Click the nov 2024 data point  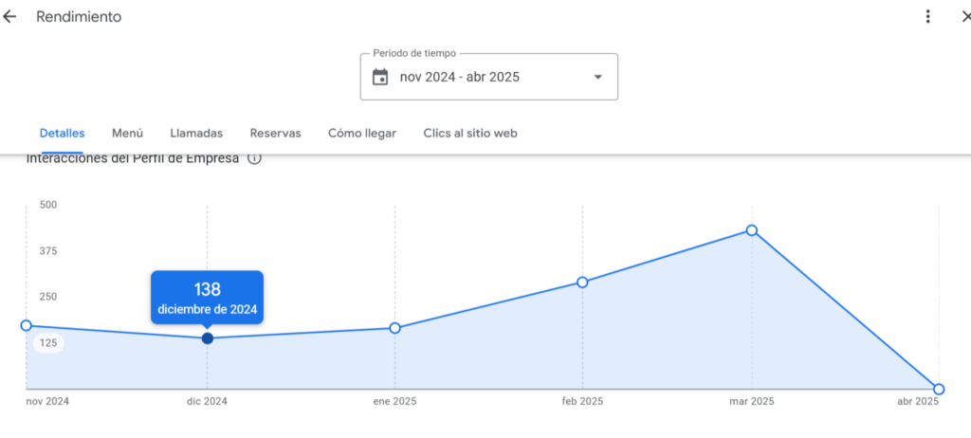pyautogui.click(x=26, y=325)
